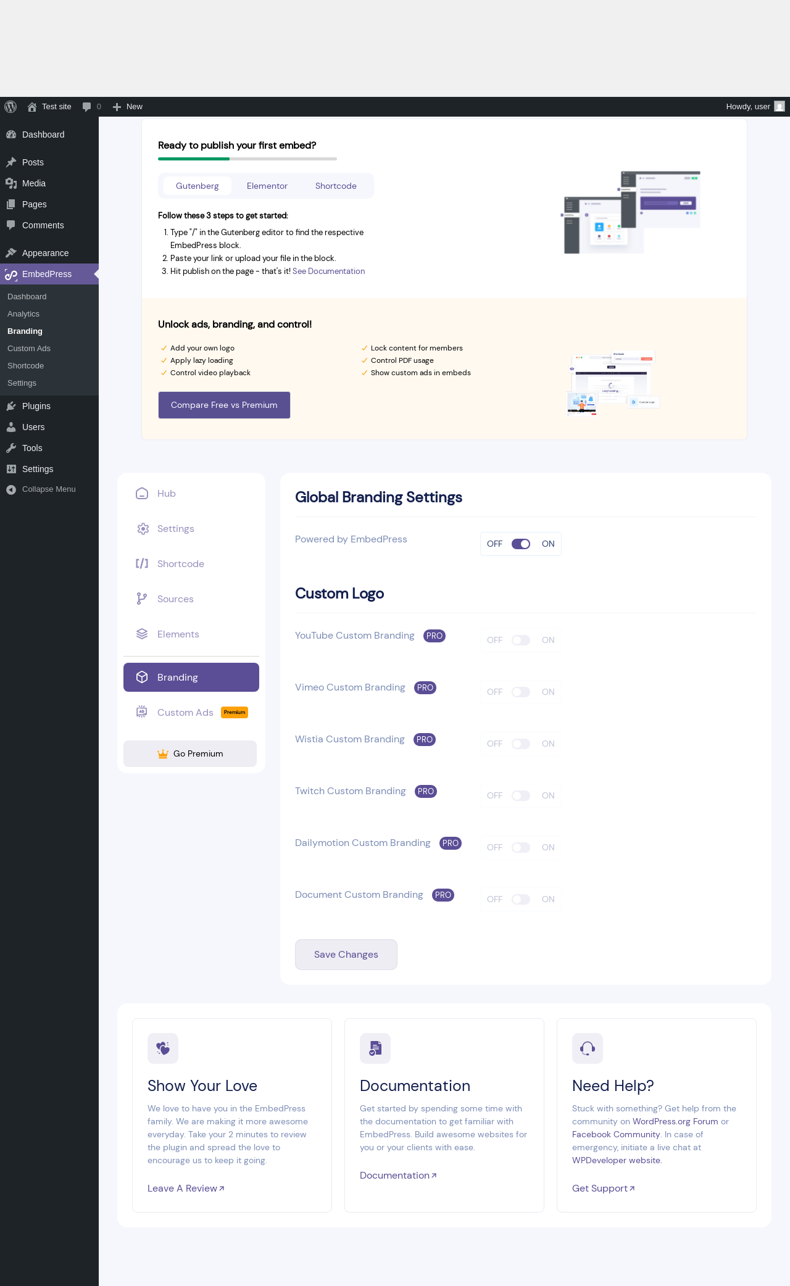This screenshot has height=1286, width=790.
Task: Toggle Document Custom Branding switch
Action: 521,899
